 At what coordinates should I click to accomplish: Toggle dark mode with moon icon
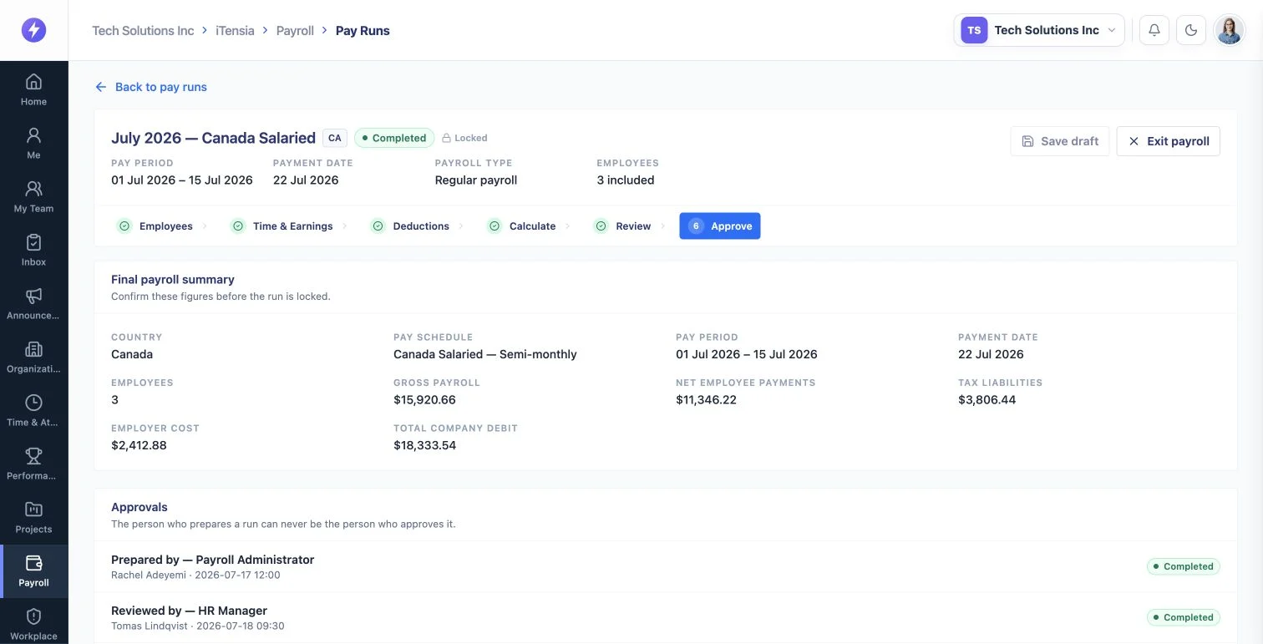(x=1191, y=30)
